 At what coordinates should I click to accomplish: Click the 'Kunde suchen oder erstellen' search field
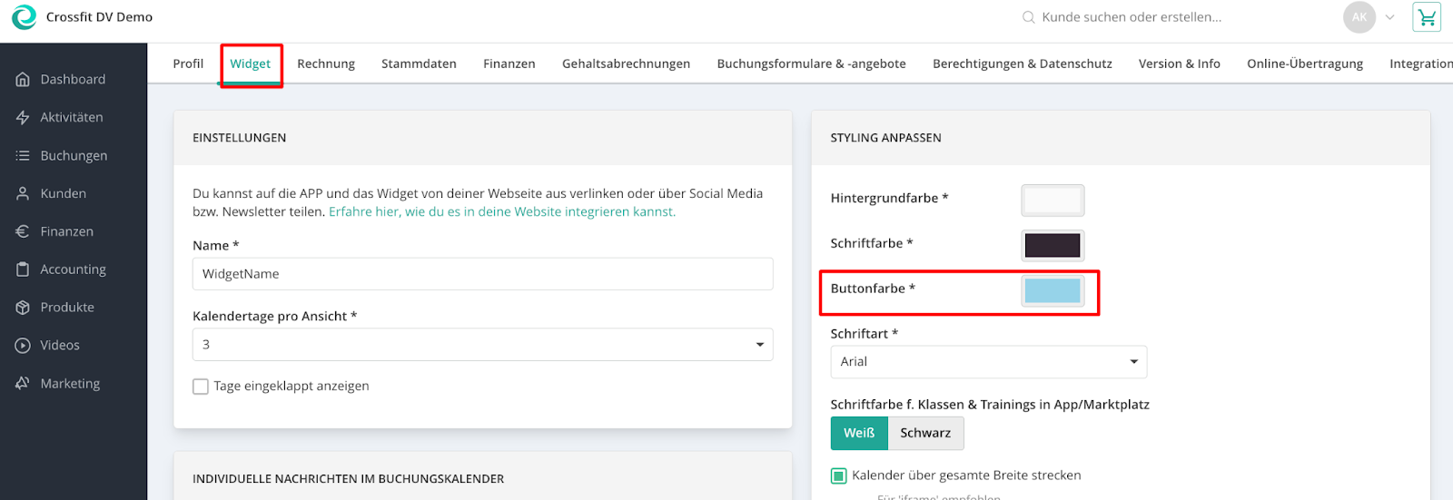pyautogui.click(x=1132, y=17)
